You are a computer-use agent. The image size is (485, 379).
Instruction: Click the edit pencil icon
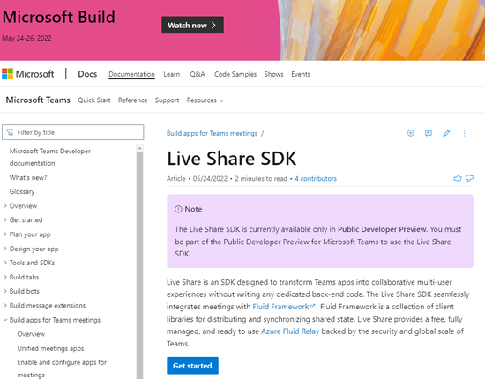pyautogui.click(x=446, y=133)
